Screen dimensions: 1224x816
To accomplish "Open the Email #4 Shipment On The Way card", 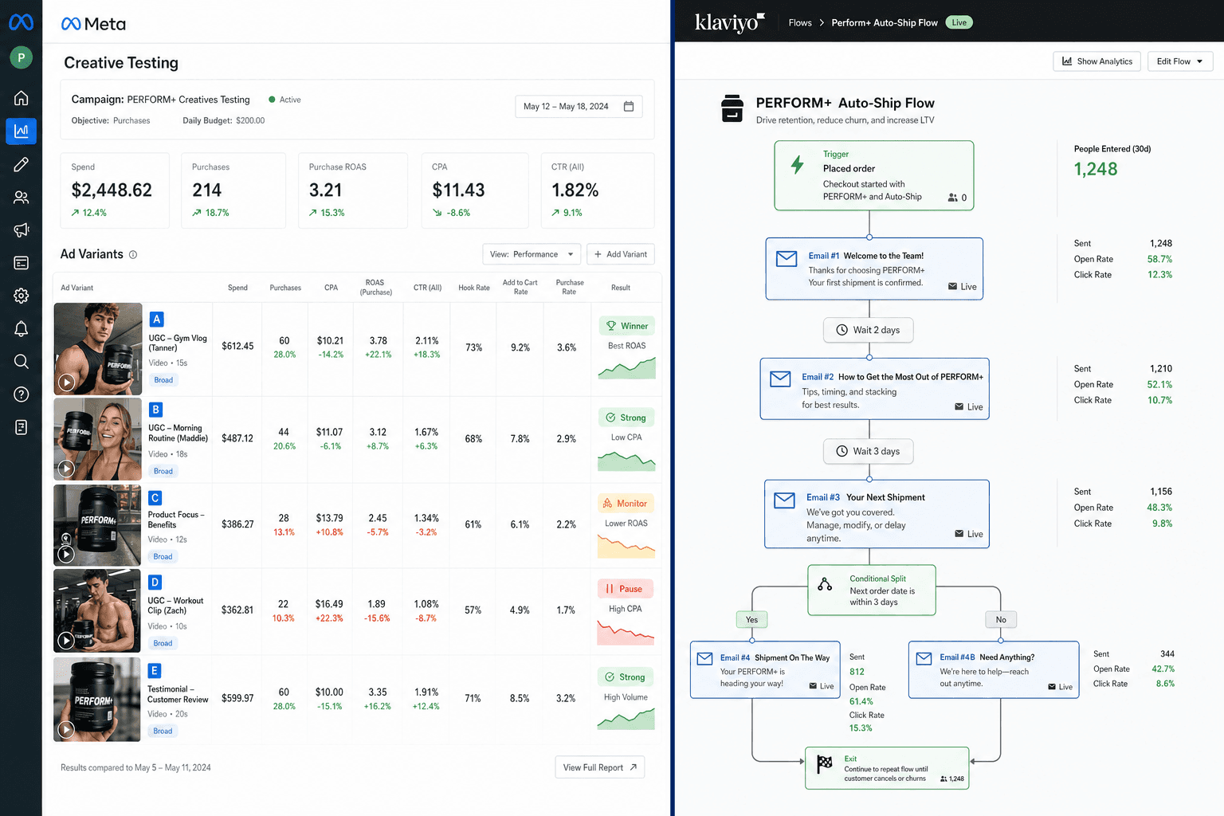I will click(765, 670).
